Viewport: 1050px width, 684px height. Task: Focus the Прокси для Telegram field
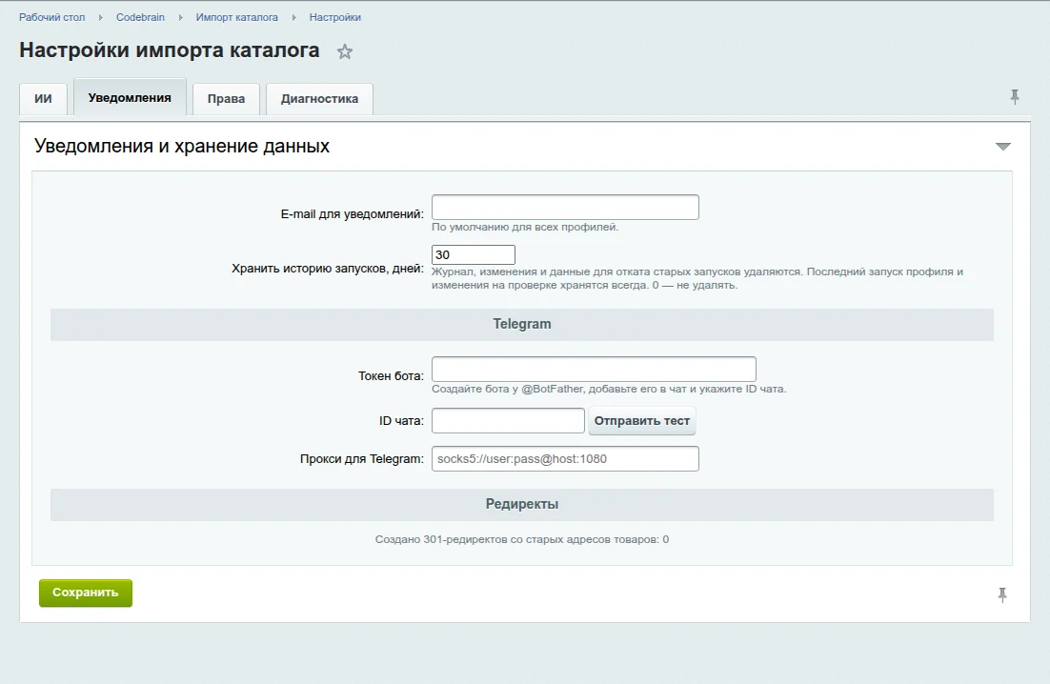(x=565, y=459)
